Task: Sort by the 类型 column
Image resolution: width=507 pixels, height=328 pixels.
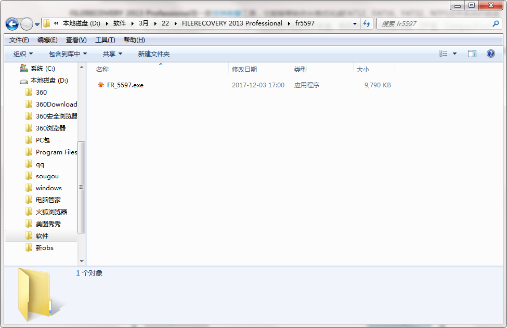Action: pyautogui.click(x=301, y=70)
